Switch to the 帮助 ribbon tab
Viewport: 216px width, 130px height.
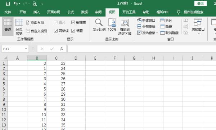click(x=146, y=12)
